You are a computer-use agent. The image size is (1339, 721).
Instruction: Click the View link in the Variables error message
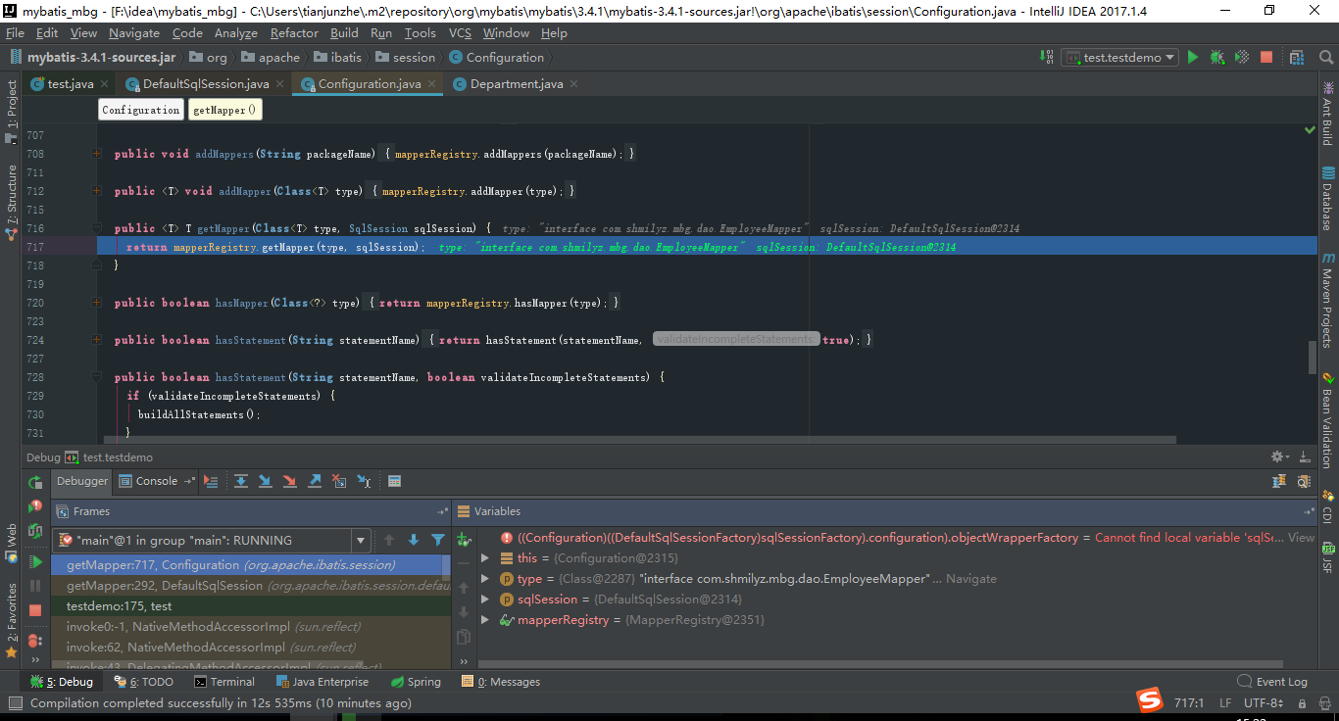coord(1300,537)
